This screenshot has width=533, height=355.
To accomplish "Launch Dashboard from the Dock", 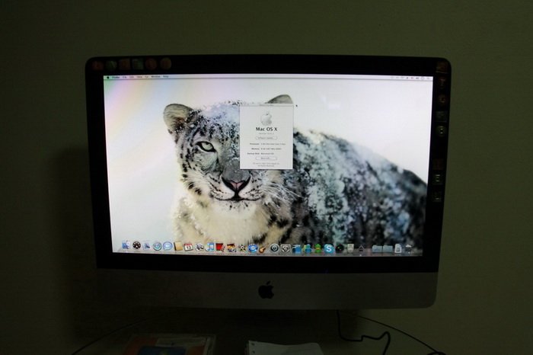I will click(136, 245).
